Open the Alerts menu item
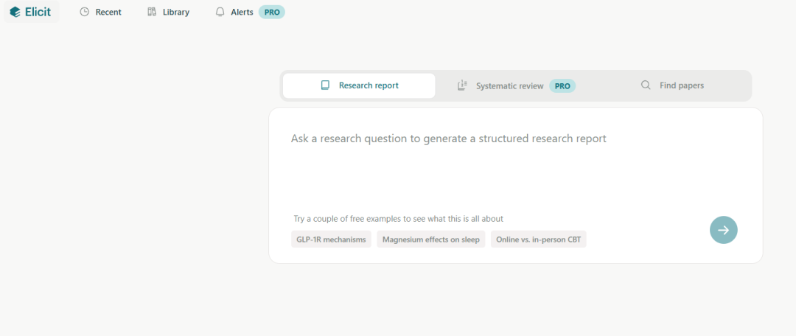The height and width of the screenshot is (336, 796). (242, 12)
